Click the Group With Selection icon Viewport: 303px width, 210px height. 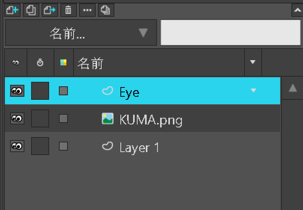pos(50,10)
